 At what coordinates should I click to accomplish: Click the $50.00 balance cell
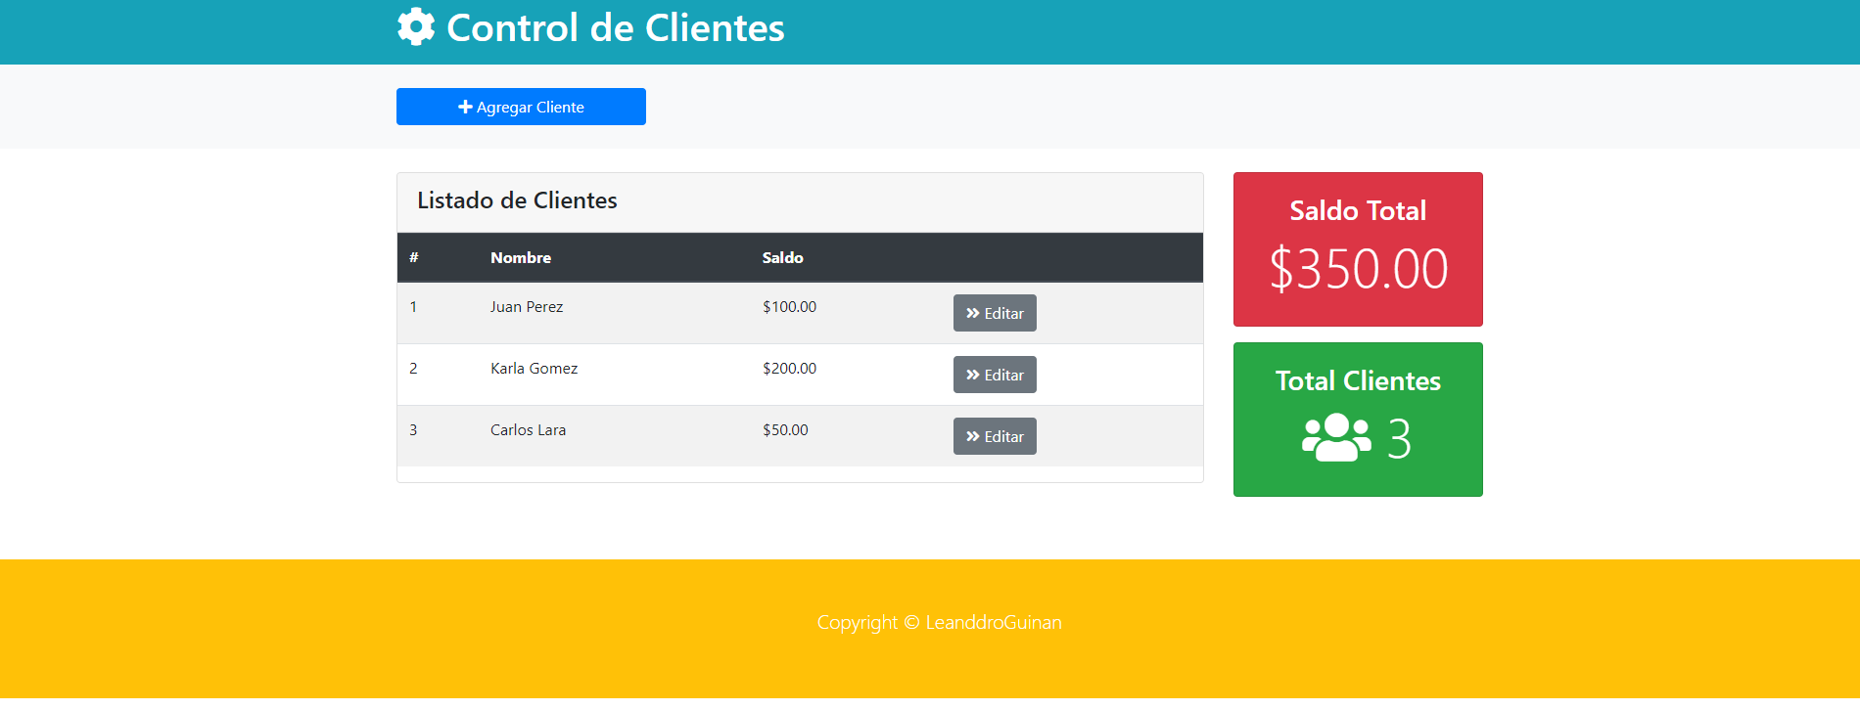pyautogui.click(x=785, y=430)
